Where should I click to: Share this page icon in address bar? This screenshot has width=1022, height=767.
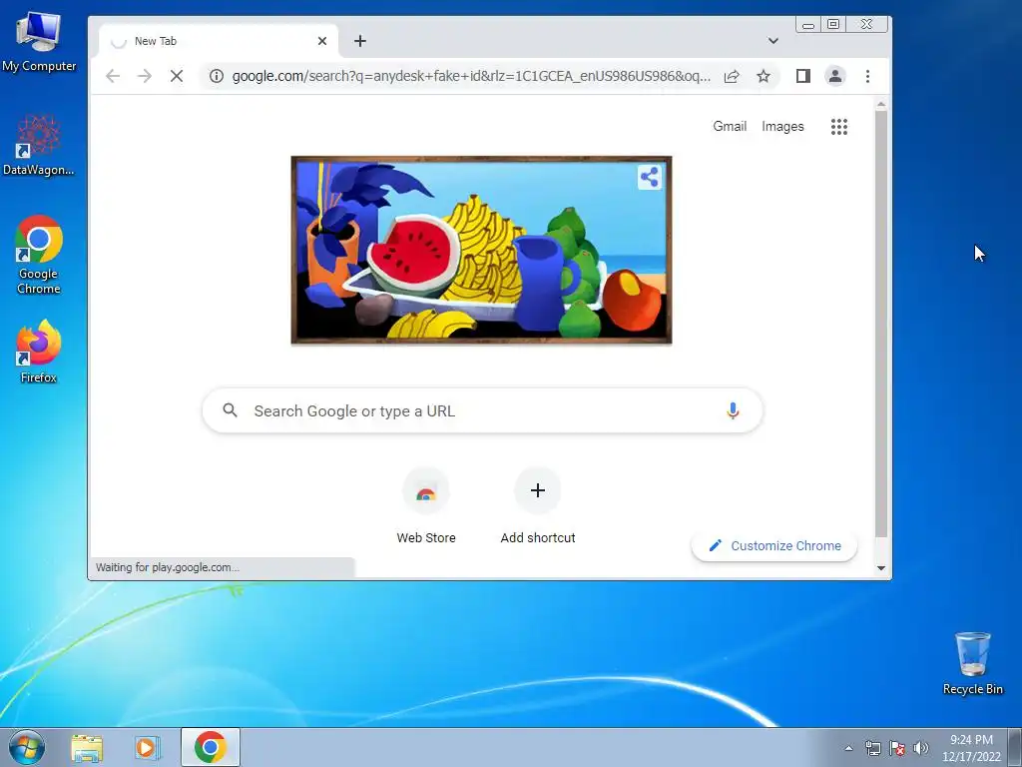point(732,76)
